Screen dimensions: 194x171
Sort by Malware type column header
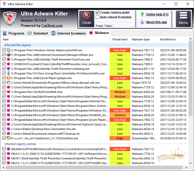144,39
